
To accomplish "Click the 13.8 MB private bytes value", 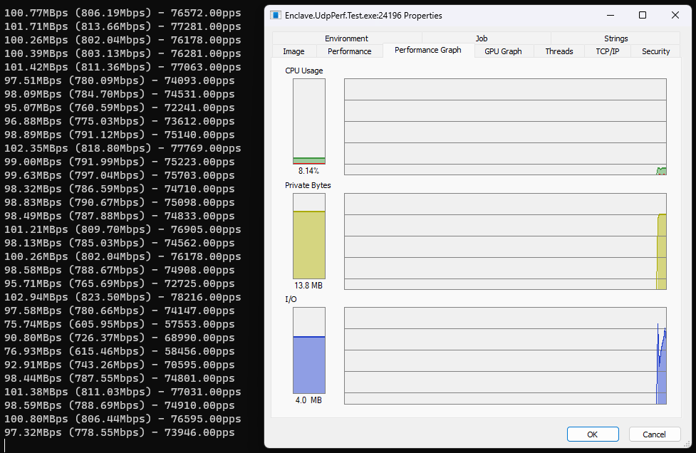I will click(308, 286).
